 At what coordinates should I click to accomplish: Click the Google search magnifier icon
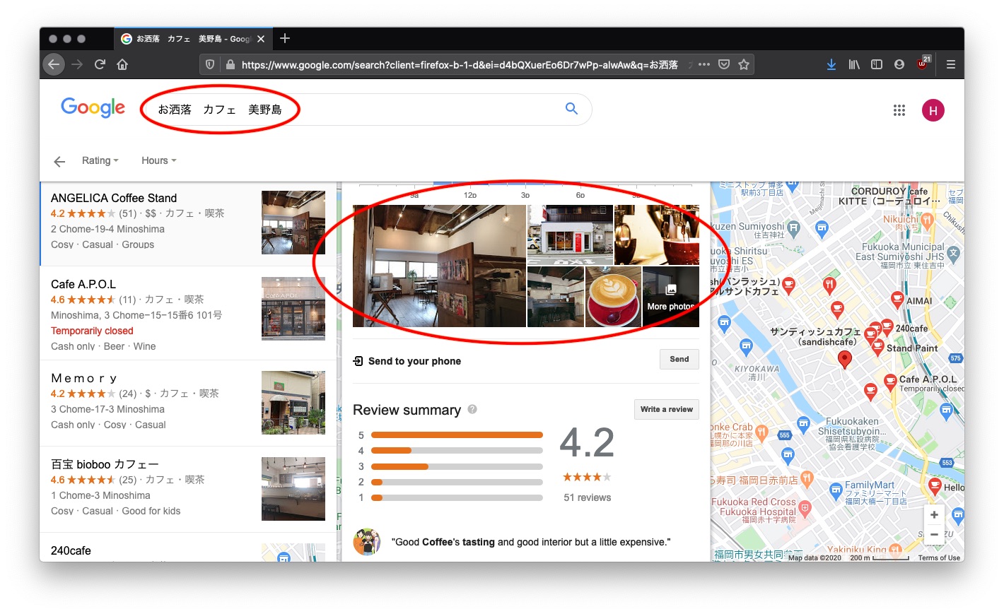click(571, 109)
